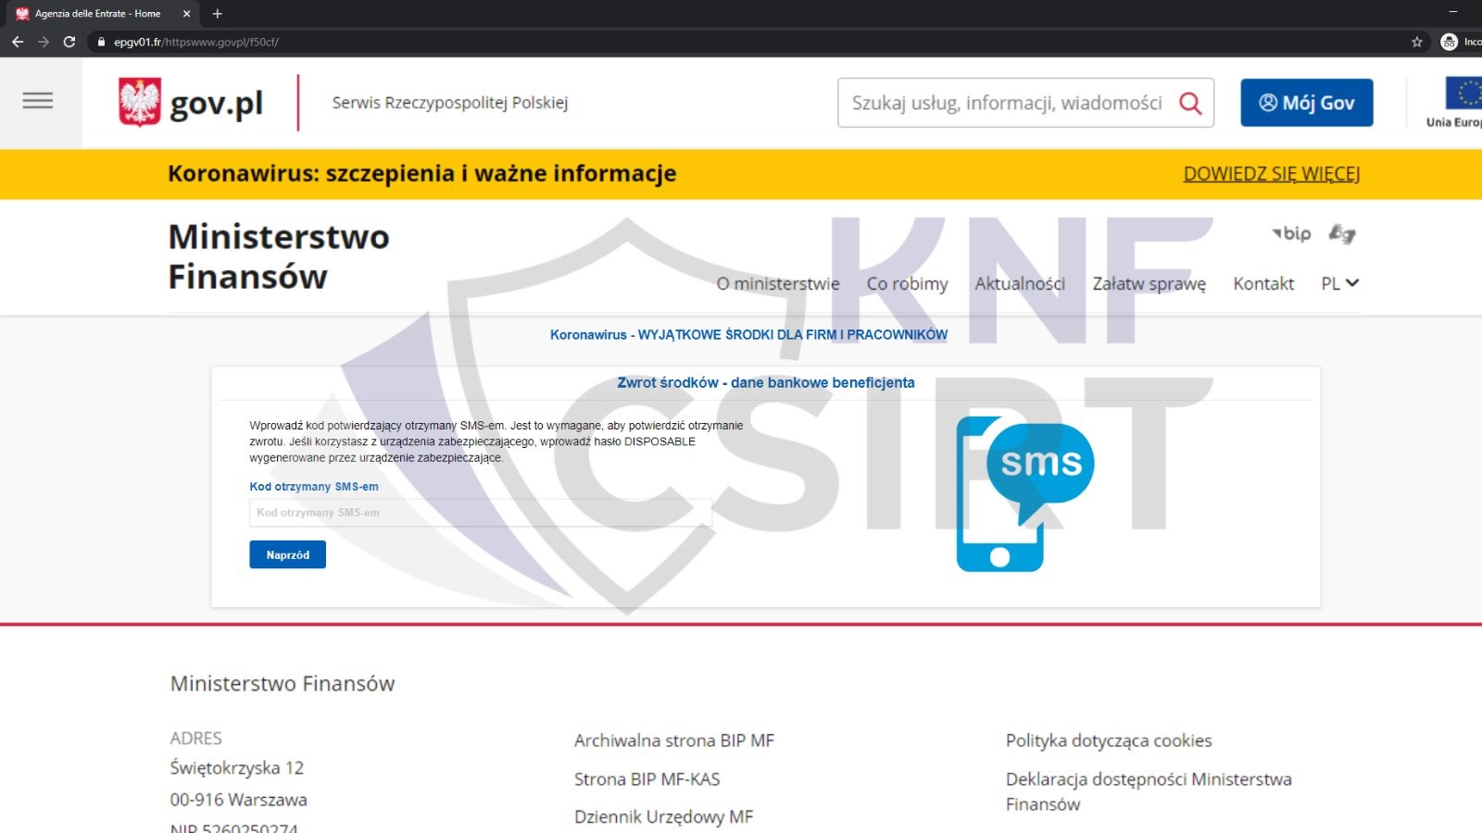This screenshot has height=833, width=1482.
Task: Open the search with the magnifying glass icon
Action: click(1190, 103)
